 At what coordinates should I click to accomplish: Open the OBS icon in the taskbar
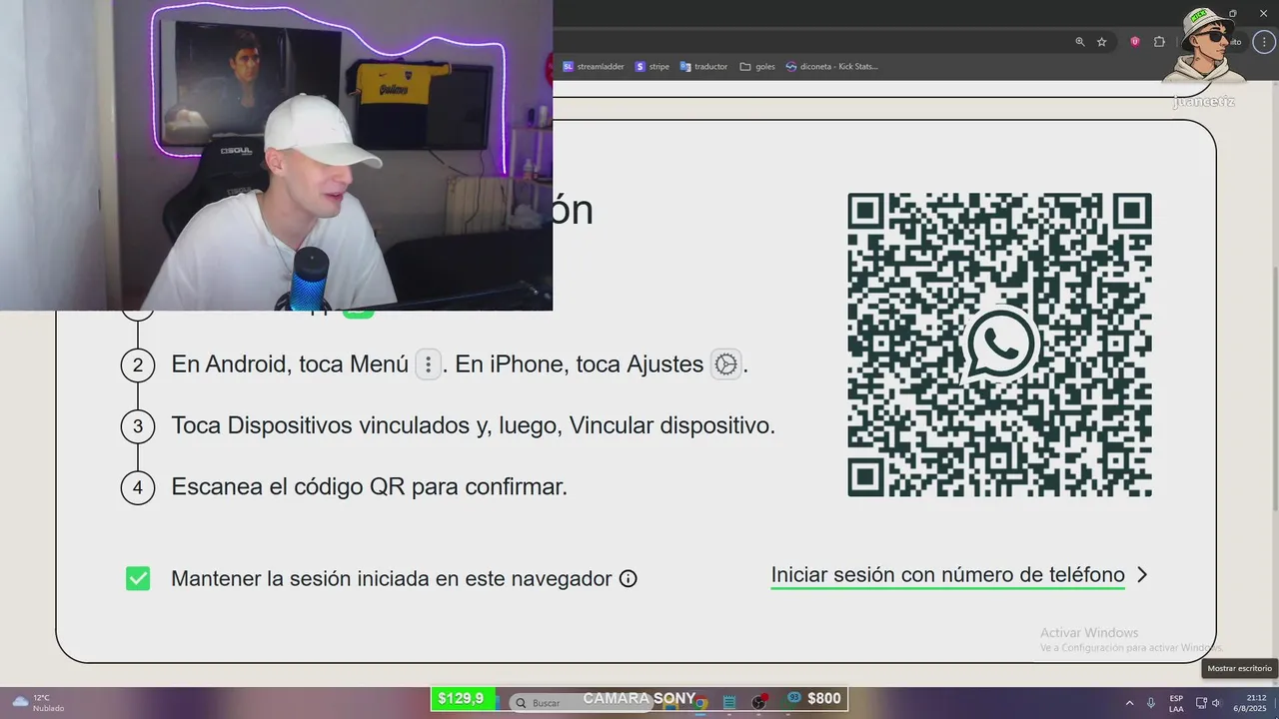click(x=759, y=702)
